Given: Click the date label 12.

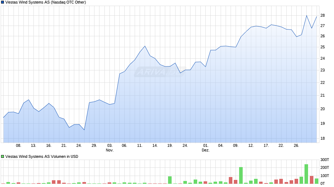Looking at the screenshot, I should point(251,145).
